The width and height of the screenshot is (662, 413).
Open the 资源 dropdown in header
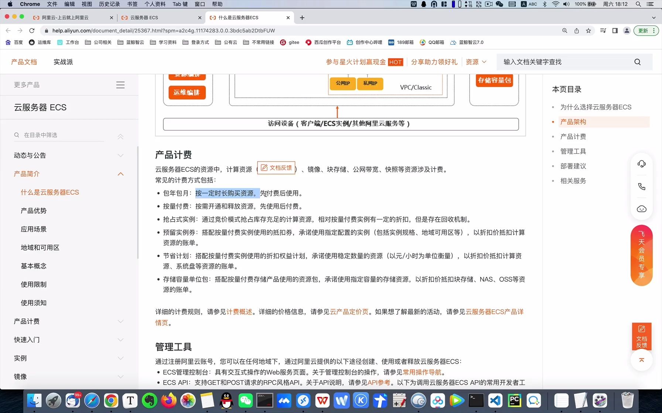click(x=476, y=62)
